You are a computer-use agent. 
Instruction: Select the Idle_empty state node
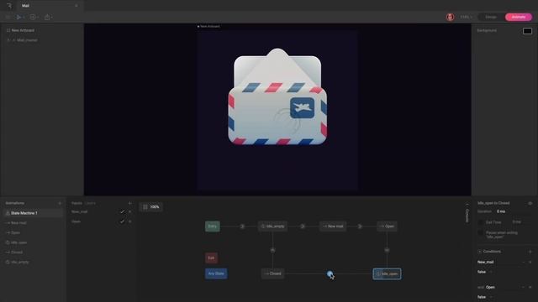(272, 226)
